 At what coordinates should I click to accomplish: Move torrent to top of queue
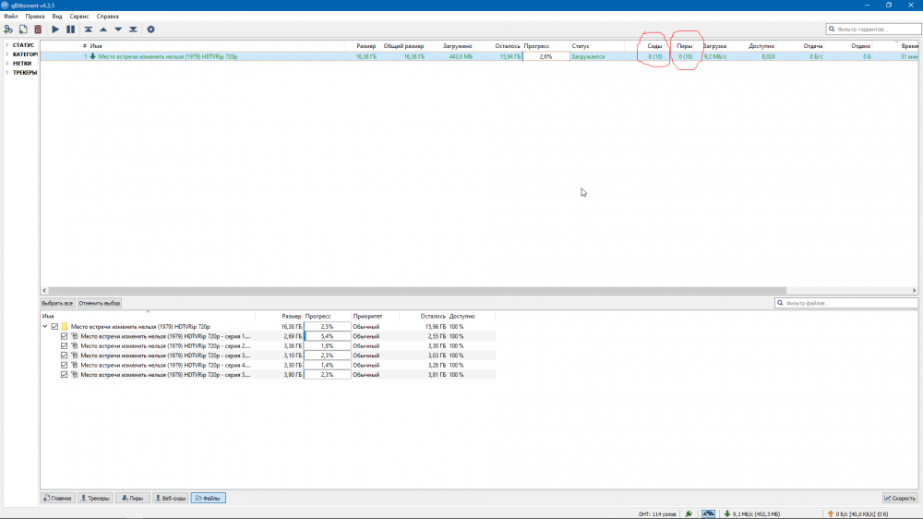pos(88,30)
